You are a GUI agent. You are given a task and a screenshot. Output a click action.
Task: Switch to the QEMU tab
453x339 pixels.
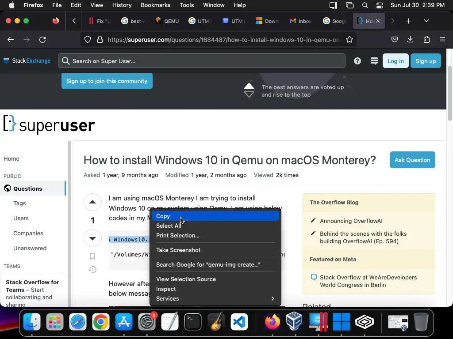(167, 21)
